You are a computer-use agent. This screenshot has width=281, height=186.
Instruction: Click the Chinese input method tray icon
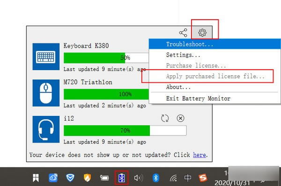(188, 178)
